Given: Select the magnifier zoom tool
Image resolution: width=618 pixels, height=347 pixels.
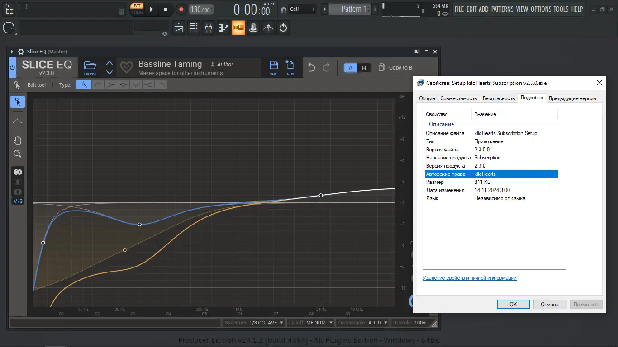Looking at the screenshot, I should tap(18, 154).
